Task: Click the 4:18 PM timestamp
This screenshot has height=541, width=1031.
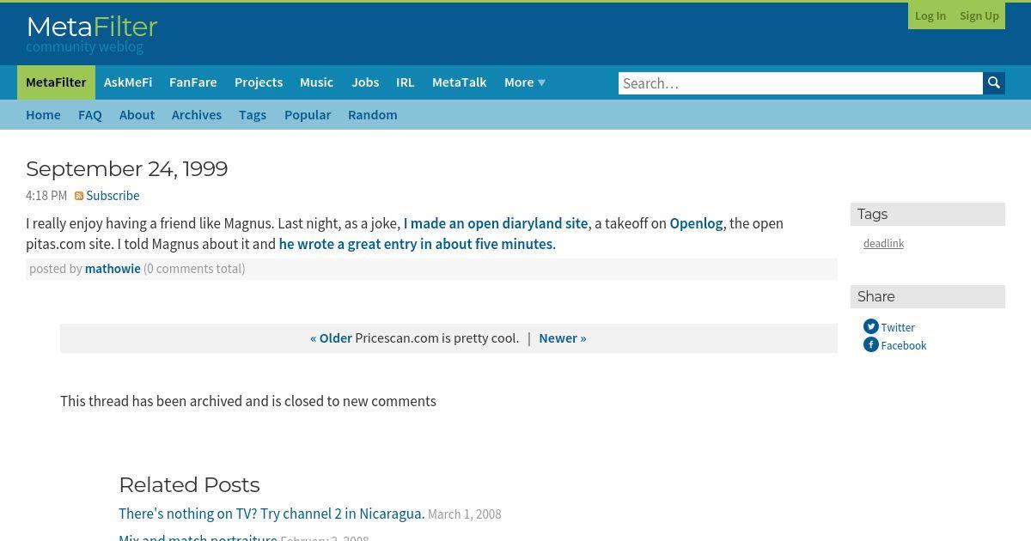Action: click(x=46, y=196)
